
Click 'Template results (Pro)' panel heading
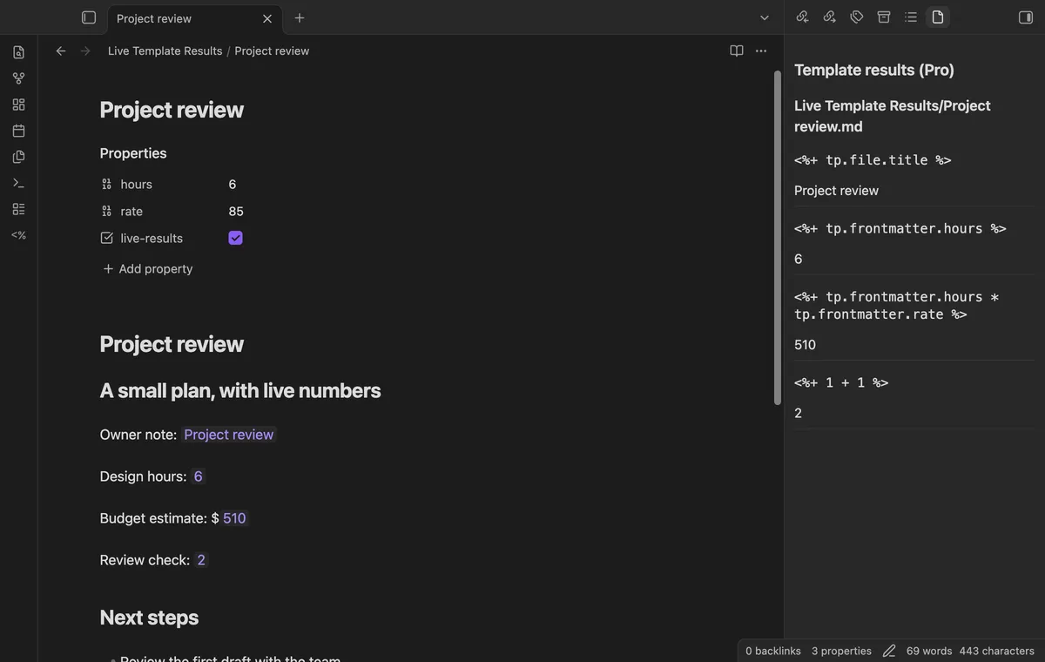[x=874, y=70]
